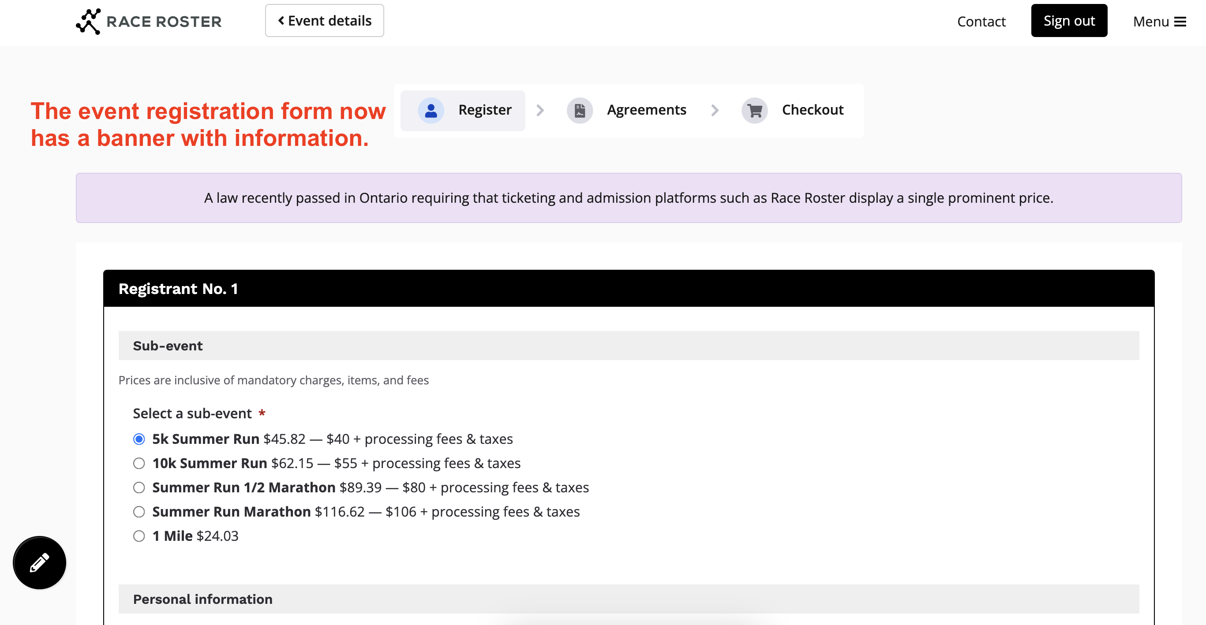
Task: Open the Agreements step tab
Action: point(646,110)
